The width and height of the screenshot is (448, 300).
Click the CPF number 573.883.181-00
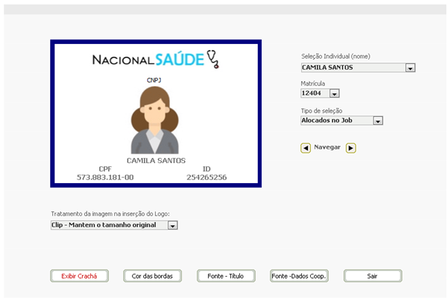click(105, 178)
